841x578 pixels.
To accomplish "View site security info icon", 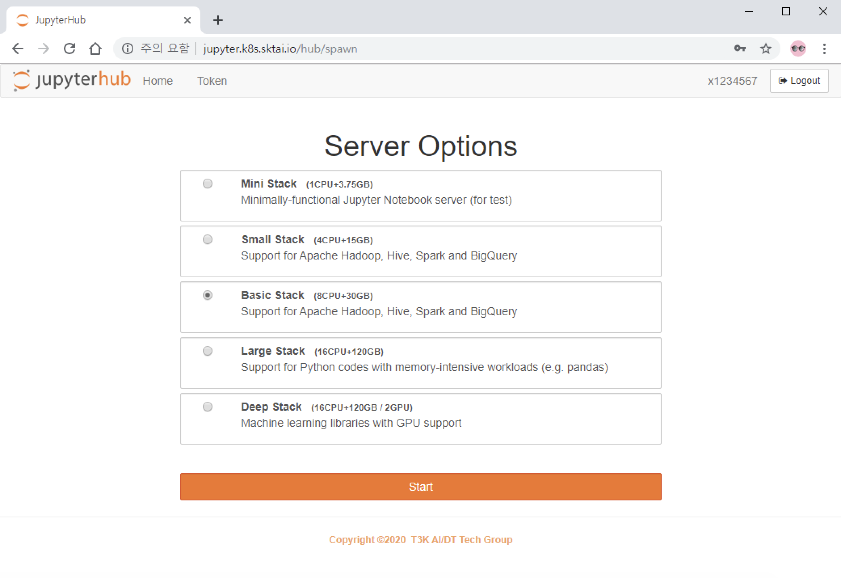I will [128, 49].
